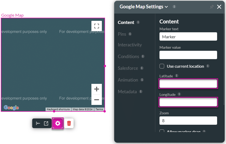Zoom out the map with minus button
This screenshot has width=226, height=144.
click(x=96, y=100)
